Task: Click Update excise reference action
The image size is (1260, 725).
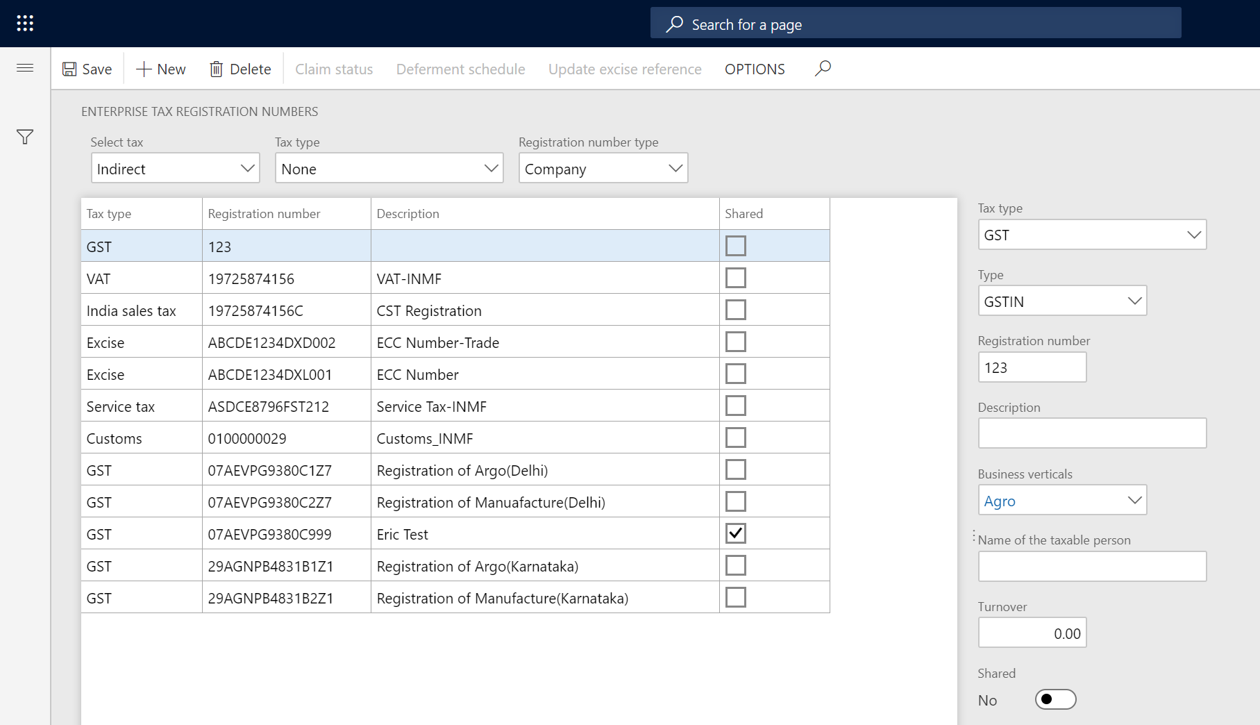Action: pos(625,69)
